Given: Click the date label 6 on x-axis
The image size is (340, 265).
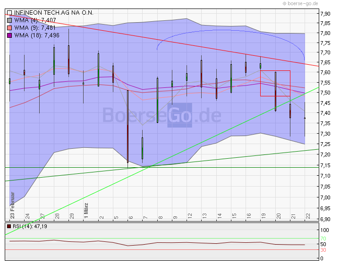Looking at the screenshot, I should pos(130,217).
